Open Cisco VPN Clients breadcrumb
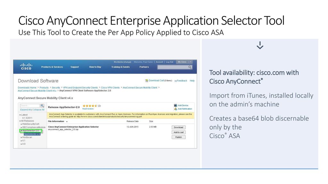 click(110, 88)
